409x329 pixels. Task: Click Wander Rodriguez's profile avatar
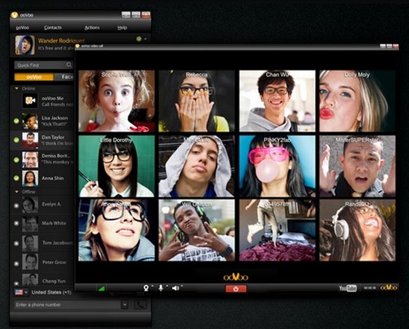(25, 45)
